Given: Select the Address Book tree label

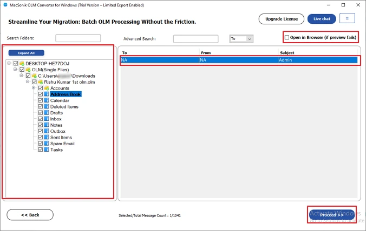Looking at the screenshot, I should click(66, 94).
